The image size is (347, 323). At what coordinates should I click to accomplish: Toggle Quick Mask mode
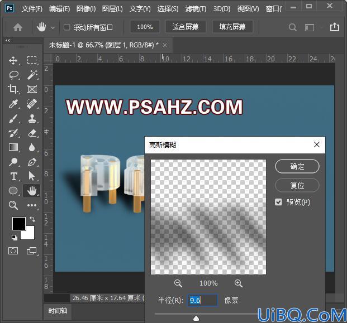click(x=13, y=250)
